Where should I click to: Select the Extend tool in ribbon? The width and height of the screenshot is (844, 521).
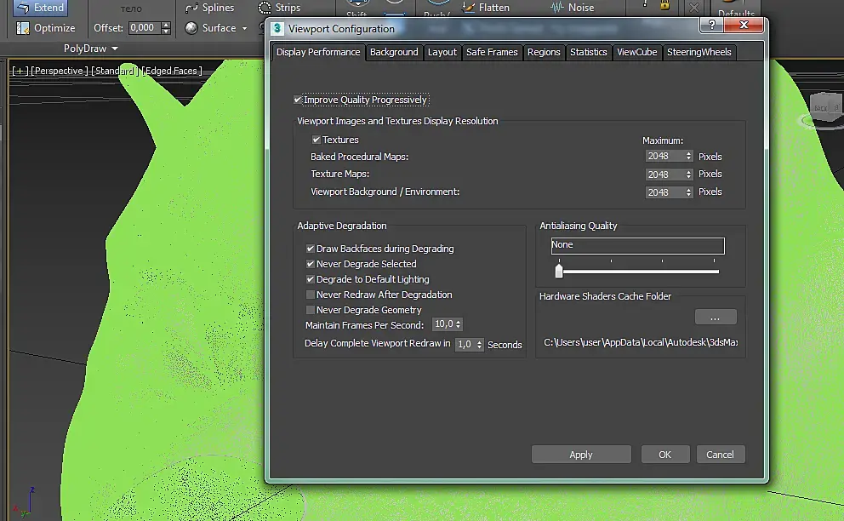40,8
